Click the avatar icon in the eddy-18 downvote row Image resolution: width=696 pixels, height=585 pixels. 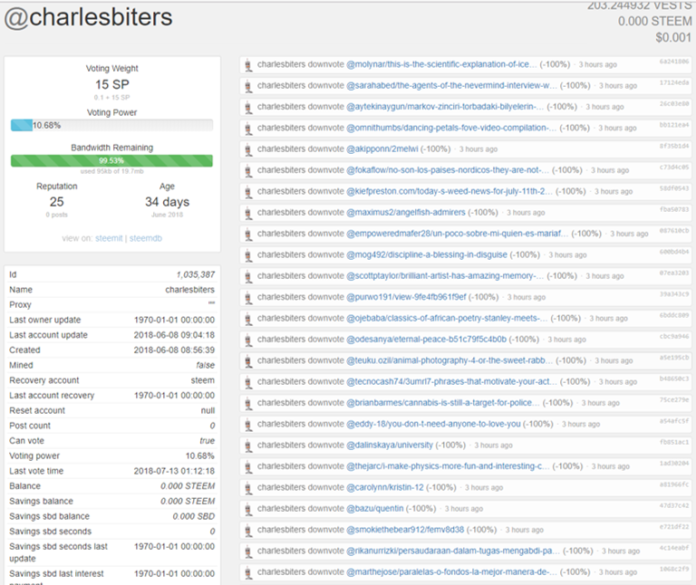pyautogui.click(x=248, y=425)
